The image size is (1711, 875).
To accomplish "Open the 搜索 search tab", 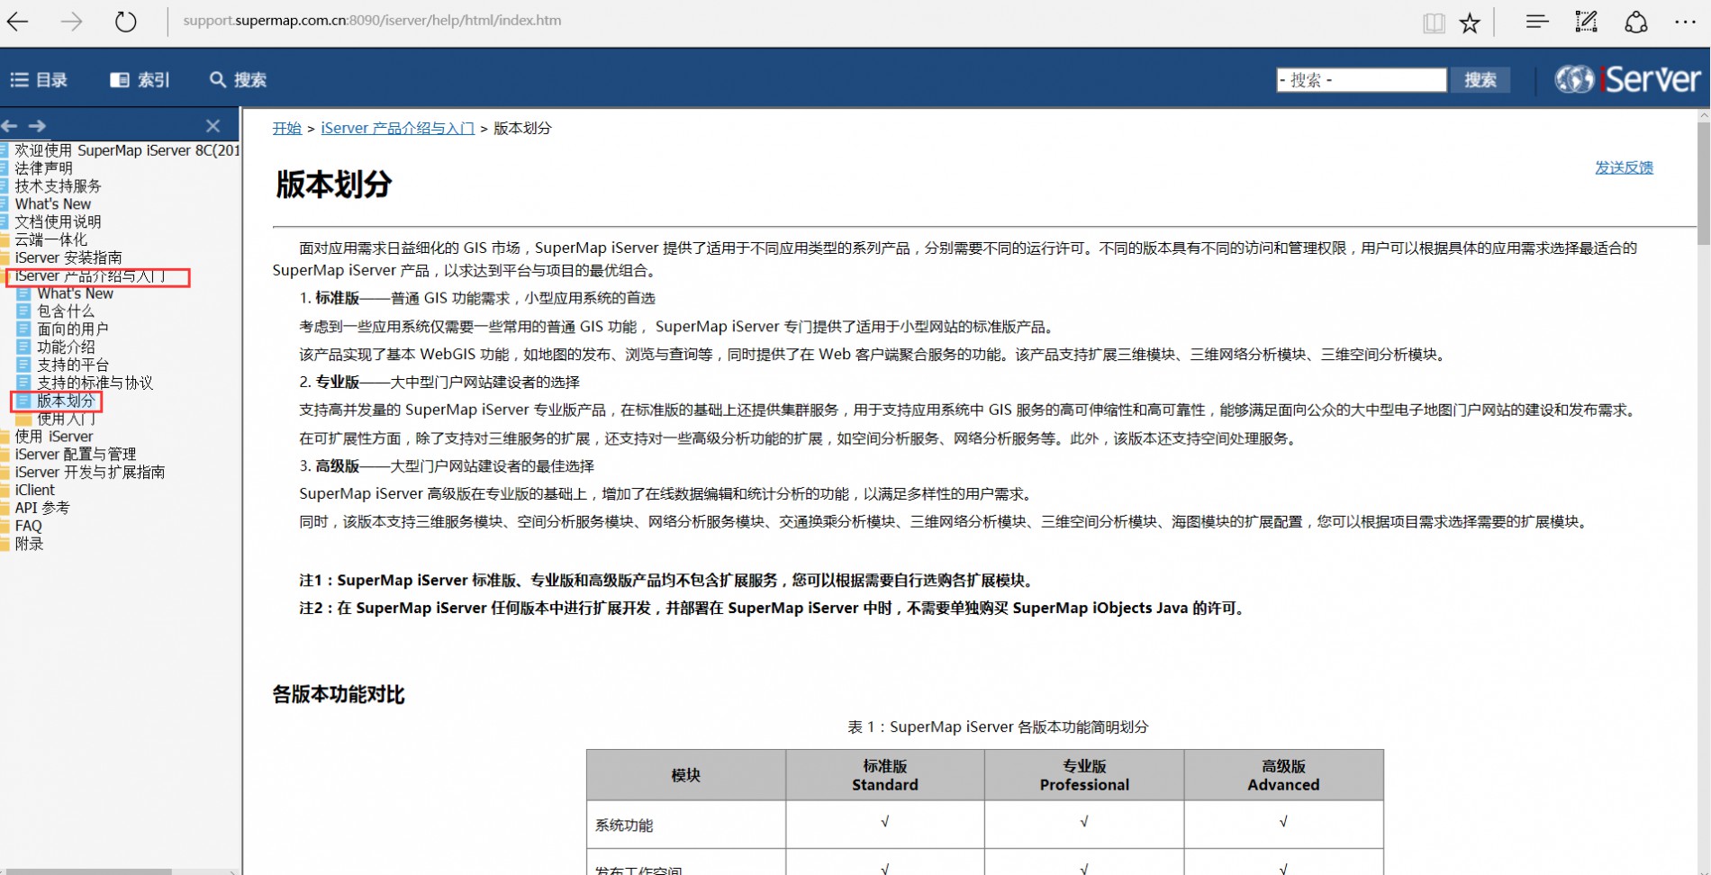I will click(x=238, y=80).
